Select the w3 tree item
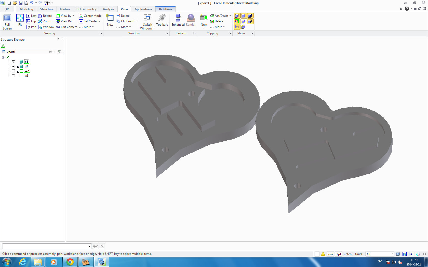Image resolution: width=428 pixels, height=267 pixels. pyautogui.click(x=26, y=76)
